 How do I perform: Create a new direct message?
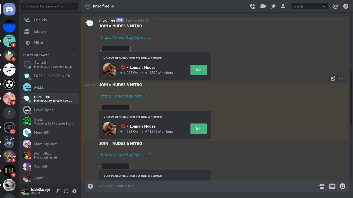pos(74,55)
